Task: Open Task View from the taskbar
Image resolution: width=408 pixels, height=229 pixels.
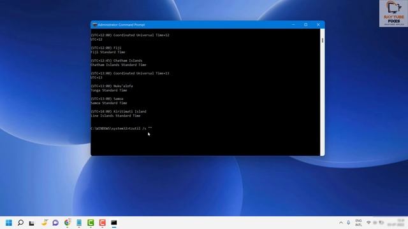Action: pos(31,223)
